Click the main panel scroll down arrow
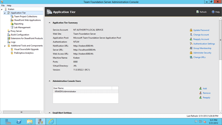The height and width of the screenshot is (125, 222). coord(221,112)
